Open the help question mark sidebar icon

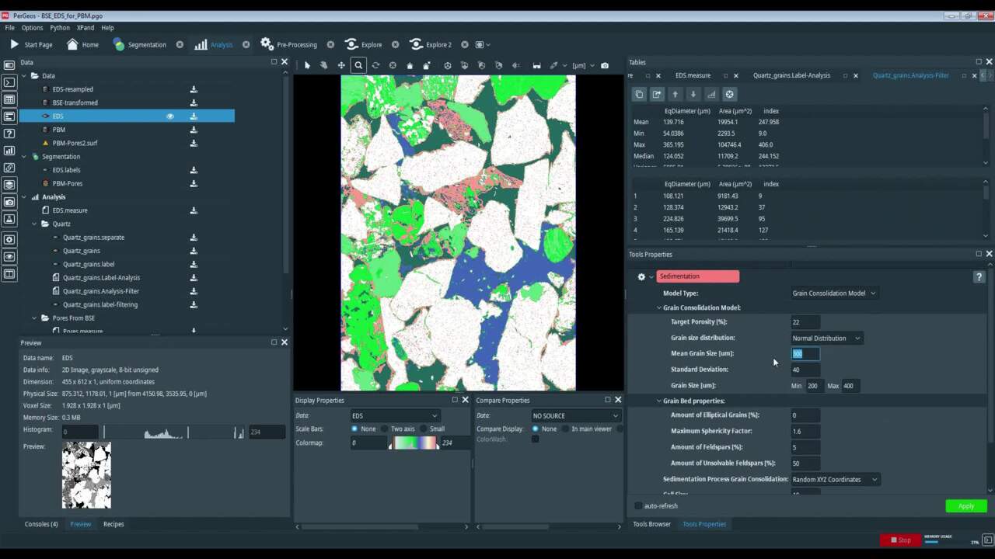point(9,134)
